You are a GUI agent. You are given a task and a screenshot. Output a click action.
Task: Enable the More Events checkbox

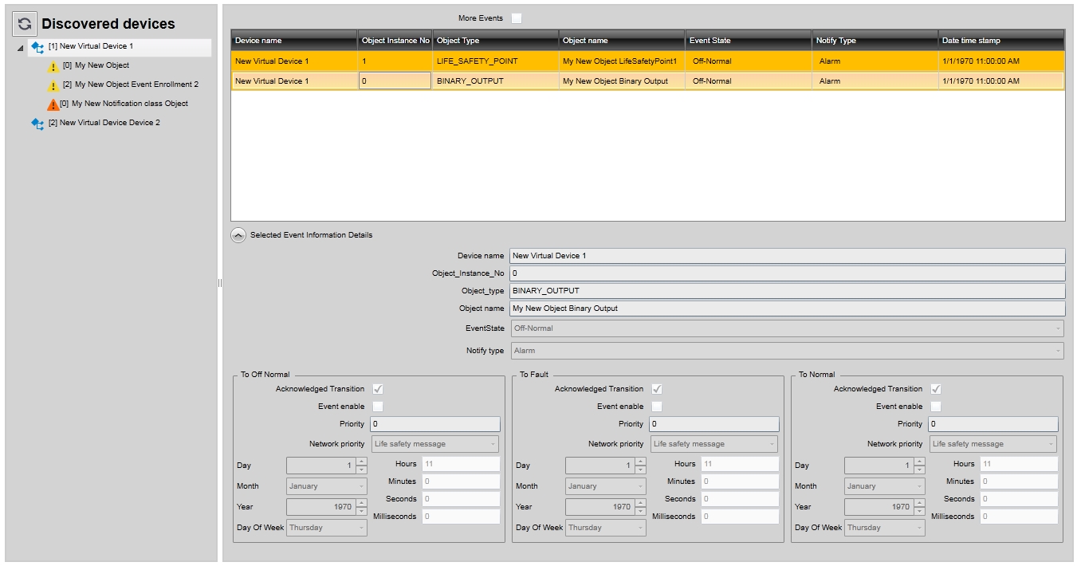[517, 18]
